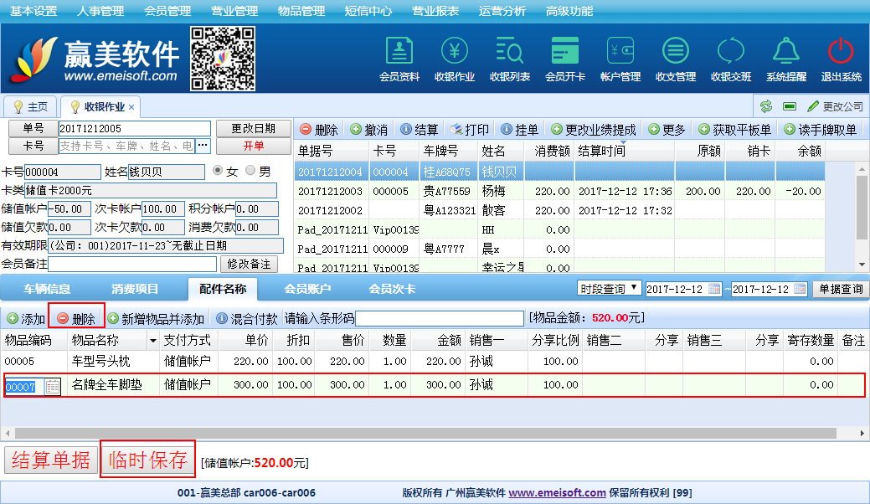The image size is (870, 504).
Task: Click the ellipsis button beside 卡号 field
Action: tap(203, 146)
